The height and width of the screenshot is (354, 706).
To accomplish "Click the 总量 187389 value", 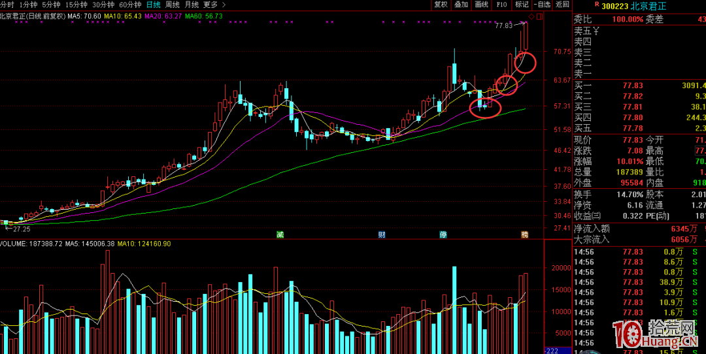I will pos(630,172).
